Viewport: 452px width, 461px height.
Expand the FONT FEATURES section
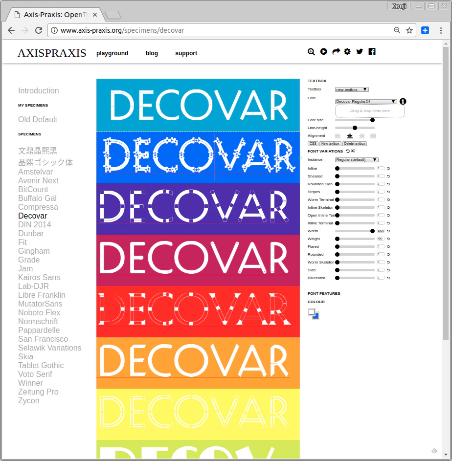[324, 293]
